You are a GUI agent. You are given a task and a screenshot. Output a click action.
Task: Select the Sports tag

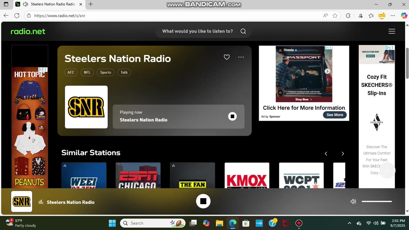(x=105, y=73)
